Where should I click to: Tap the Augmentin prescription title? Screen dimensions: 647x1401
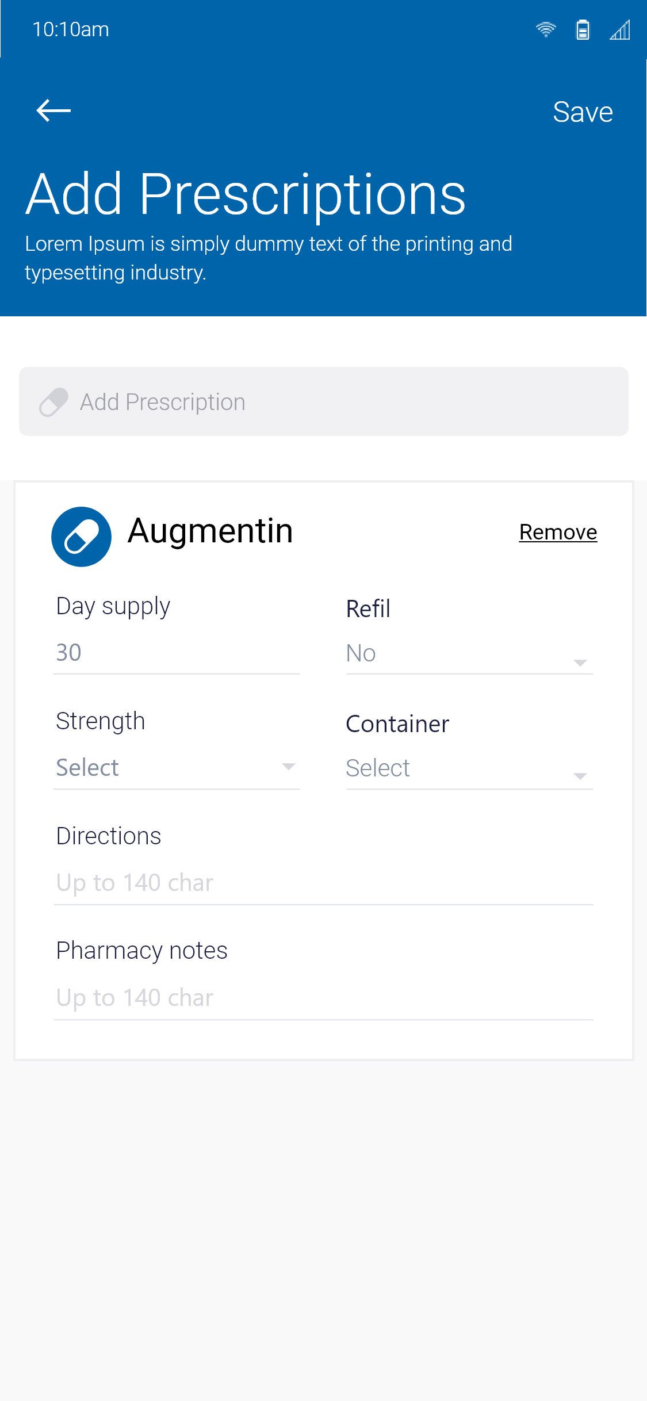[x=210, y=531]
